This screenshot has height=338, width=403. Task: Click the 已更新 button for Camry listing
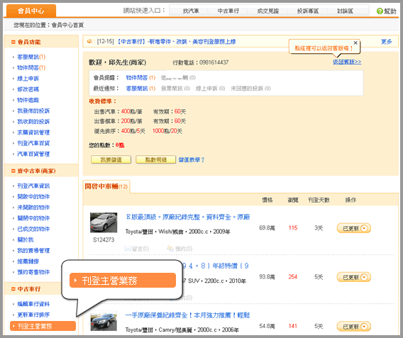tap(353, 327)
